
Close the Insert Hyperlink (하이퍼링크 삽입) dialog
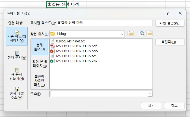[180, 13]
